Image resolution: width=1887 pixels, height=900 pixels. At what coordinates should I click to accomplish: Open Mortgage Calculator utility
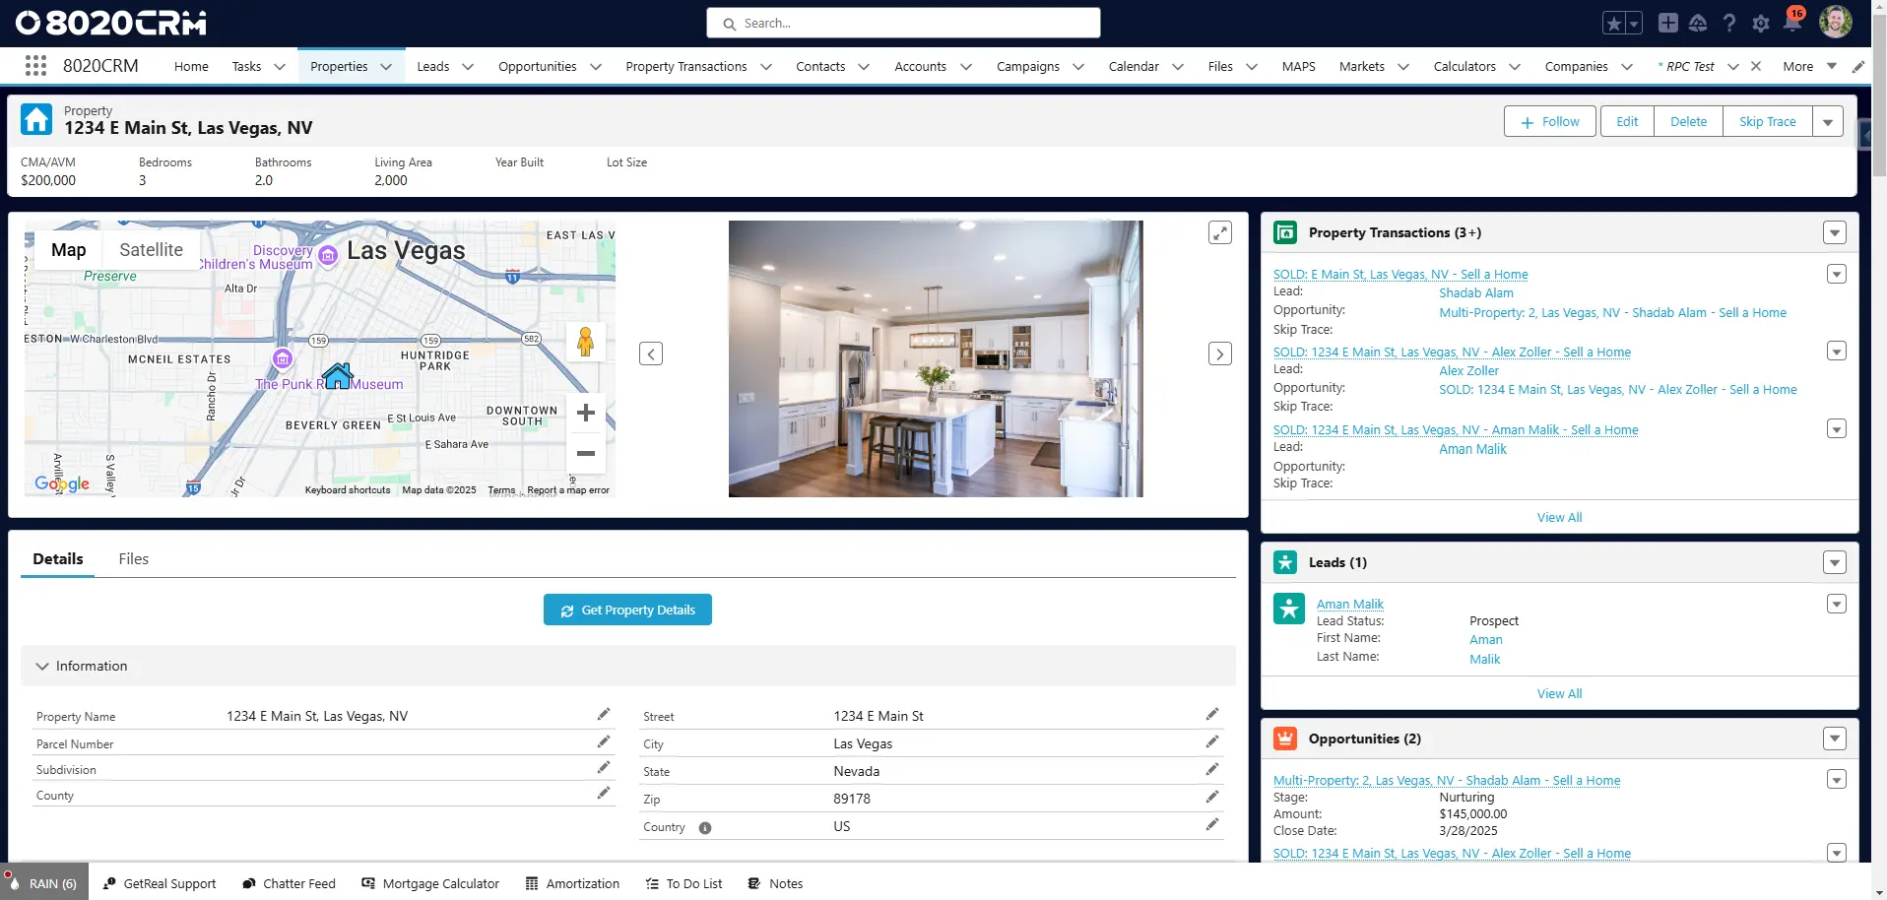coord(430,884)
